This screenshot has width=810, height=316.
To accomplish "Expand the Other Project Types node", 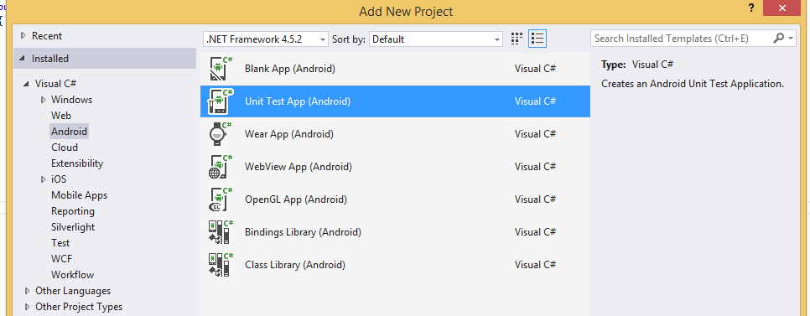I will click(x=27, y=307).
